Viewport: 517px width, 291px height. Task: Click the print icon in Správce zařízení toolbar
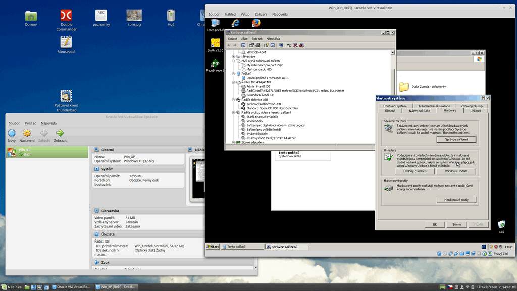tap(258, 45)
